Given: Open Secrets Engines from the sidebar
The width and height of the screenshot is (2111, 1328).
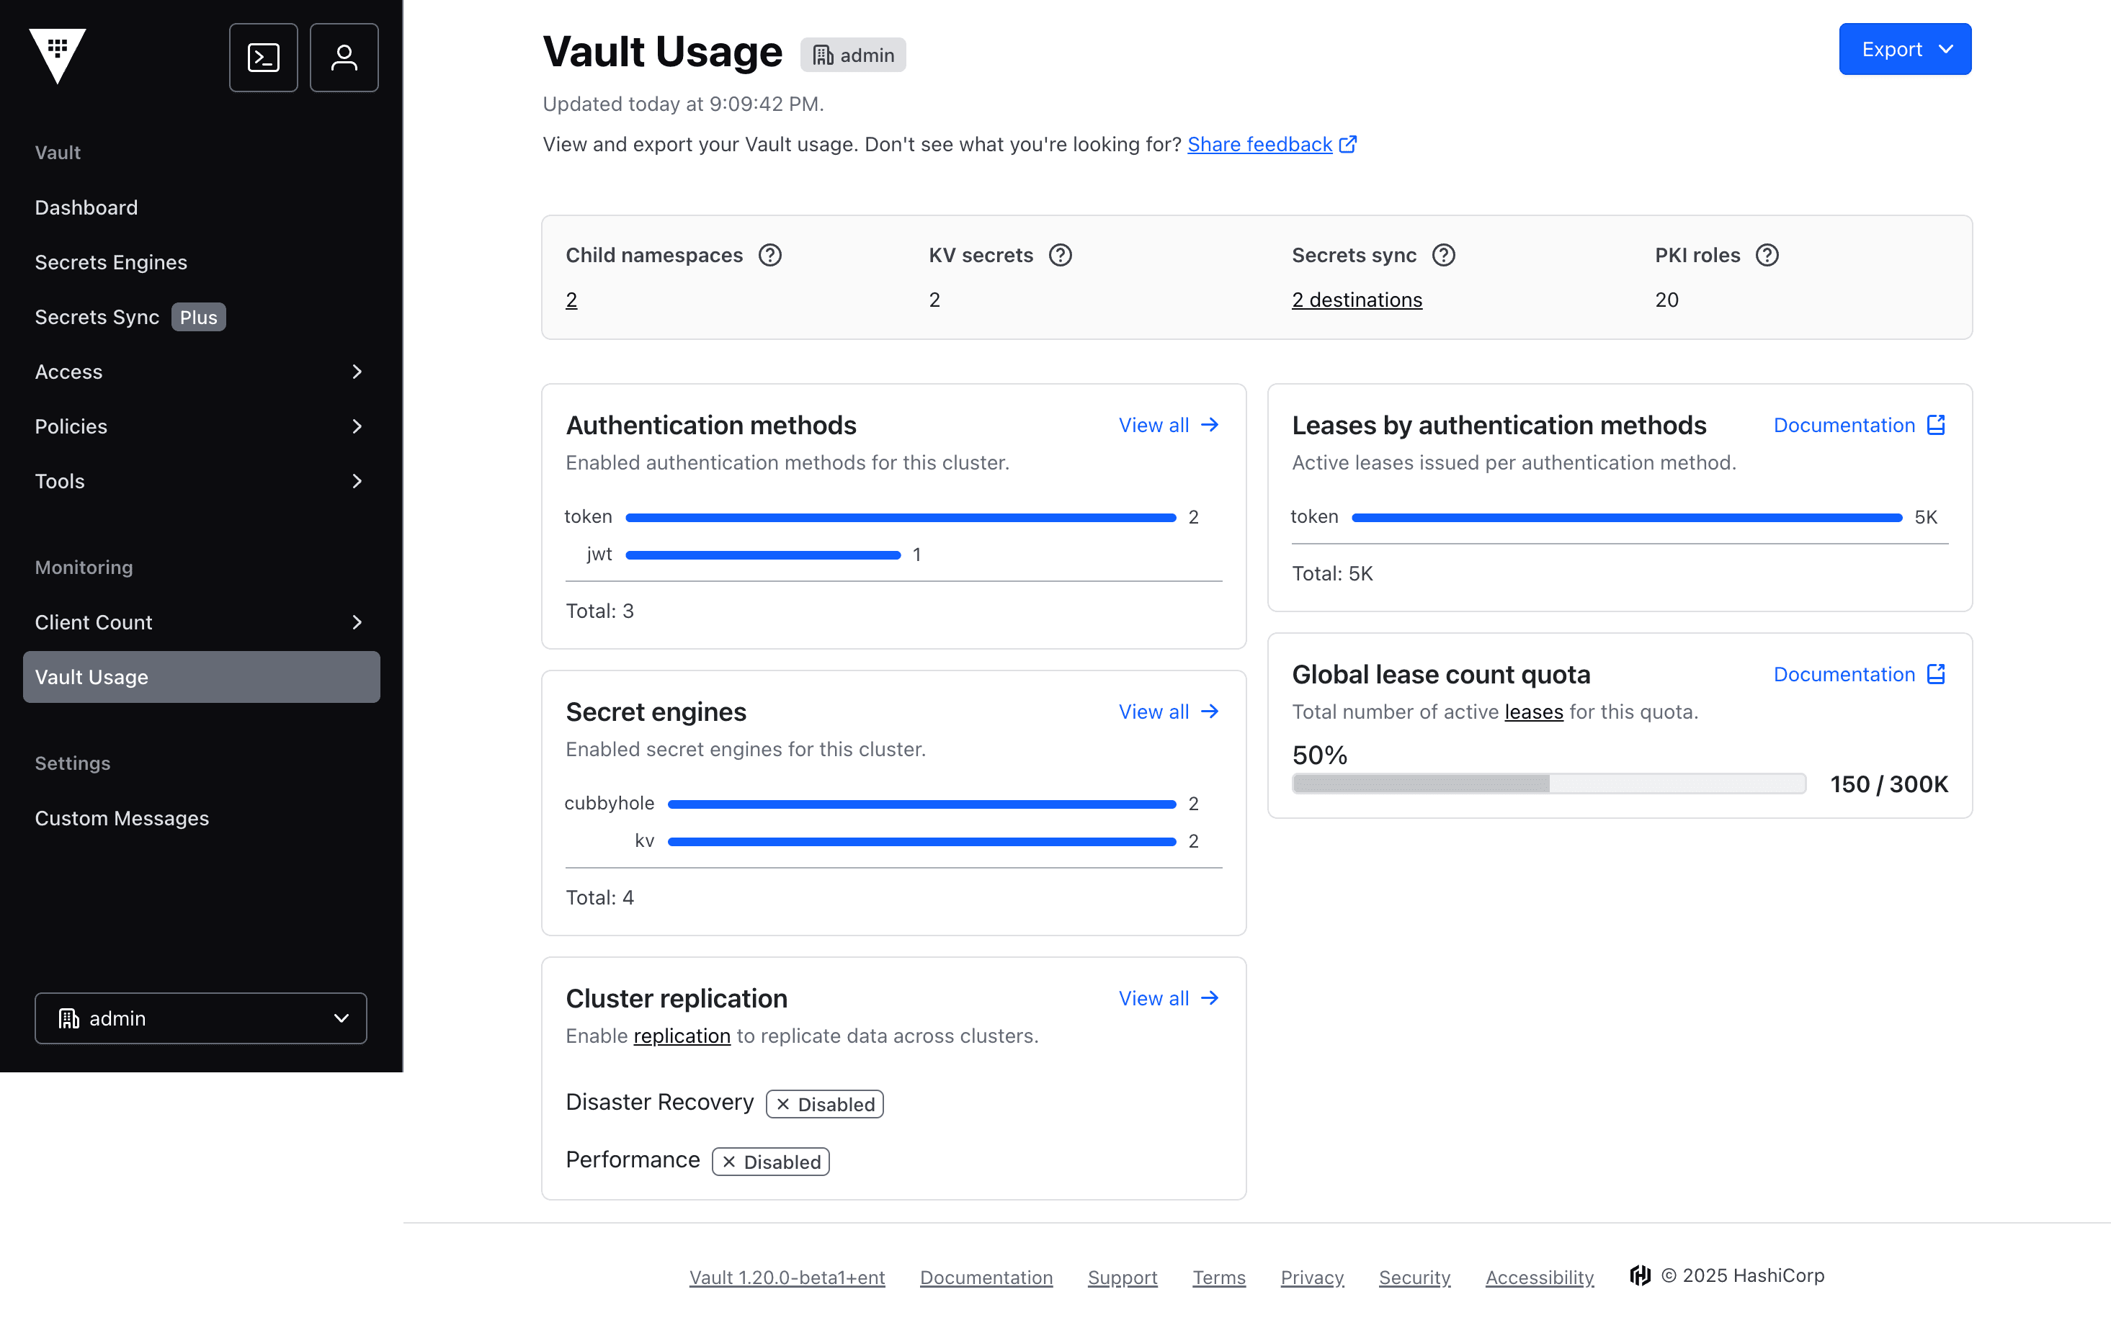Looking at the screenshot, I should 110,261.
